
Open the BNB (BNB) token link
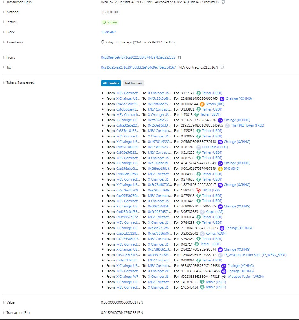[232, 168]
